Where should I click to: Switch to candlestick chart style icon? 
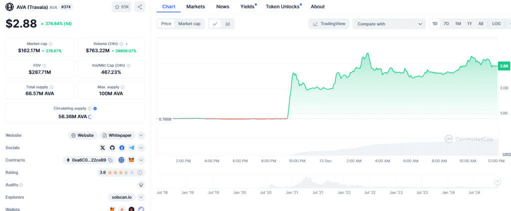pos(228,24)
